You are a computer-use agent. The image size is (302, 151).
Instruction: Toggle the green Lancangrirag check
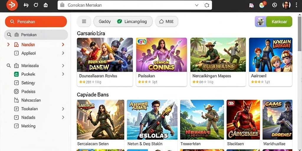[x=119, y=21]
